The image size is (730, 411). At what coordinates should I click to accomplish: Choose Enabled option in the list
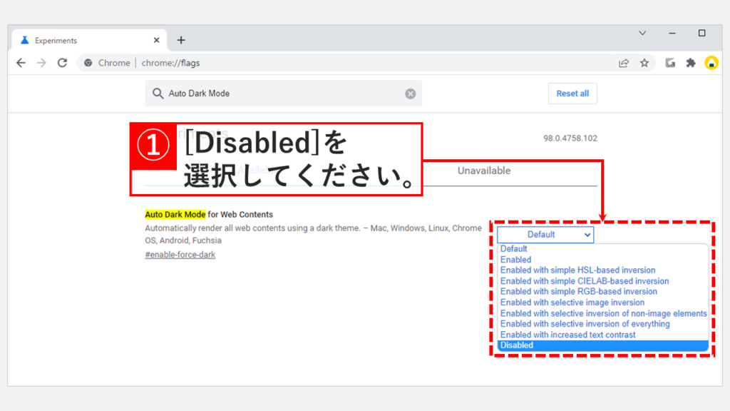tap(515, 260)
